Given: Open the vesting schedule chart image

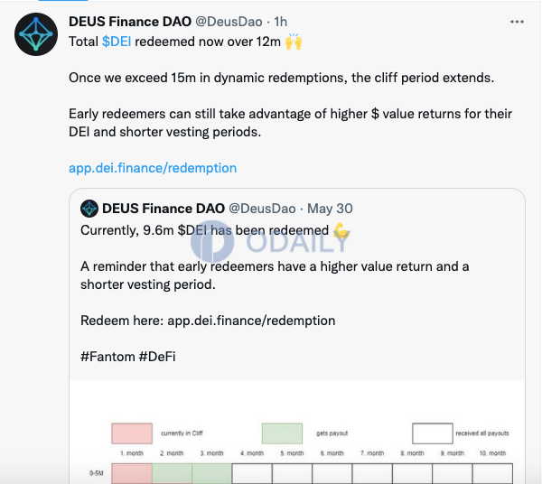Looking at the screenshot, I should pyautogui.click(x=297, y=432).
